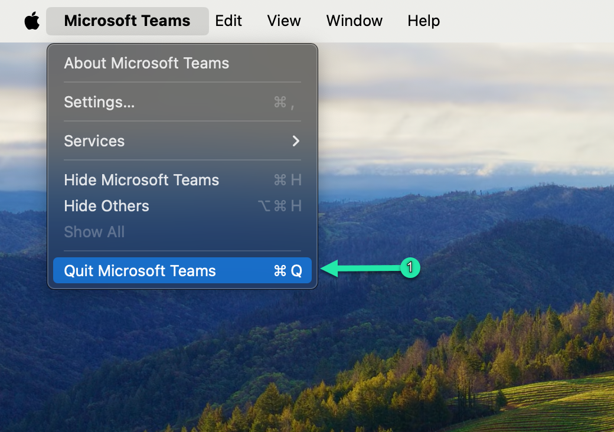
Task: Open the Window menu
Action: click(x=354, y=21)
